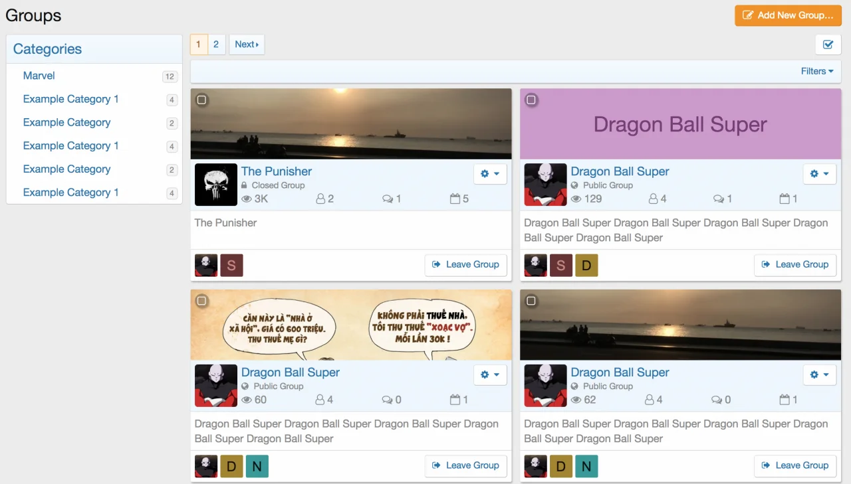The height and width of the screenshot is (484, 851).
Task: Click member avatar D in the 129-views group
Action: [586, 266]
